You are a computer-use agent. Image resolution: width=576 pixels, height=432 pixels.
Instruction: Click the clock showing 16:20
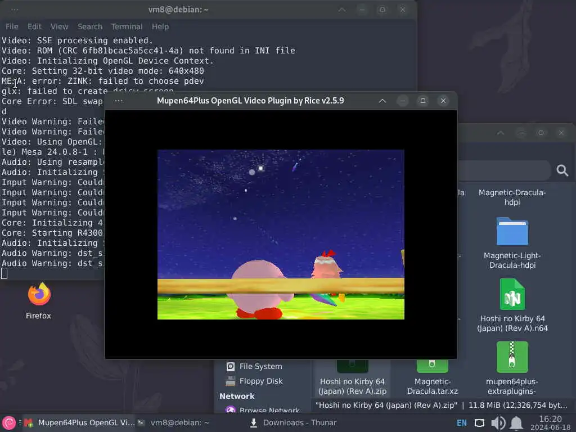(550, 423)
